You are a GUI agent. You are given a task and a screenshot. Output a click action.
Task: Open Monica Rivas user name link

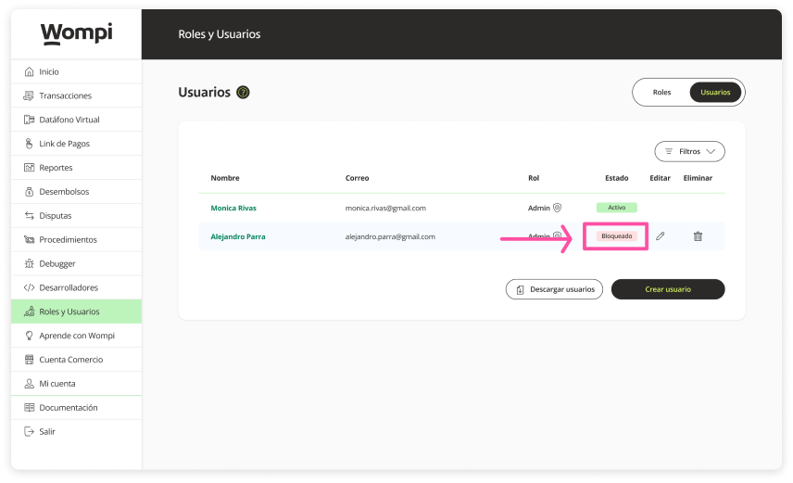pos(233,209)
